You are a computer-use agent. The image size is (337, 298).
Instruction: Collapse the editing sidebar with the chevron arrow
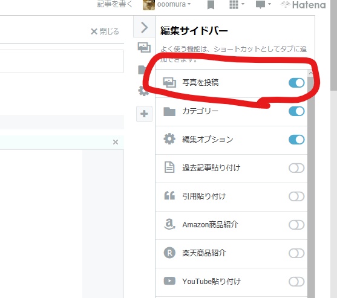coord(144,27)
